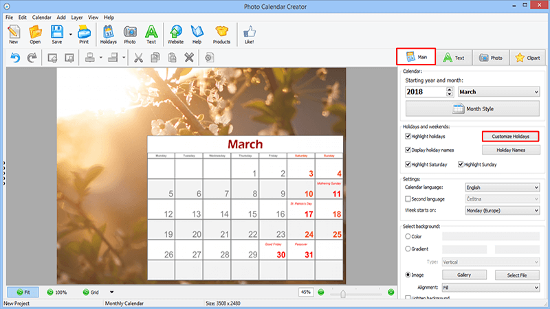Toggle the Highlight Sunday checkbox
Viewport: 550px width, 309px height.
(x=461, y=164)
